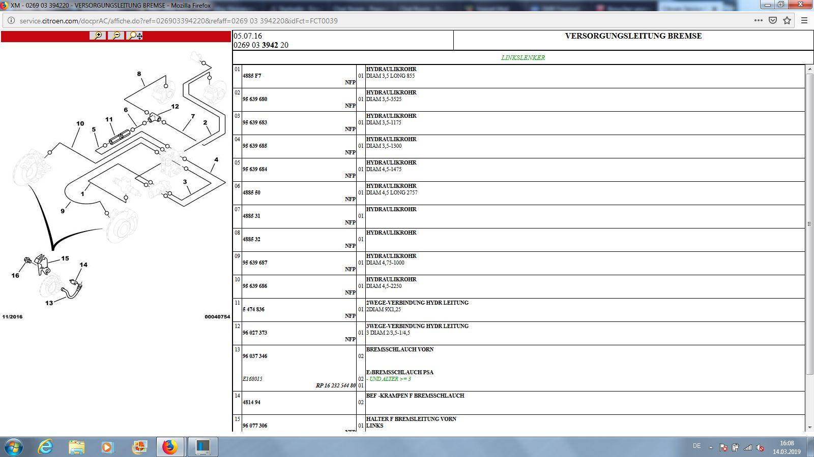Screen dimensions: 814x457
Task: Click the part number 95 639 683
Action: tap(255, 122)
